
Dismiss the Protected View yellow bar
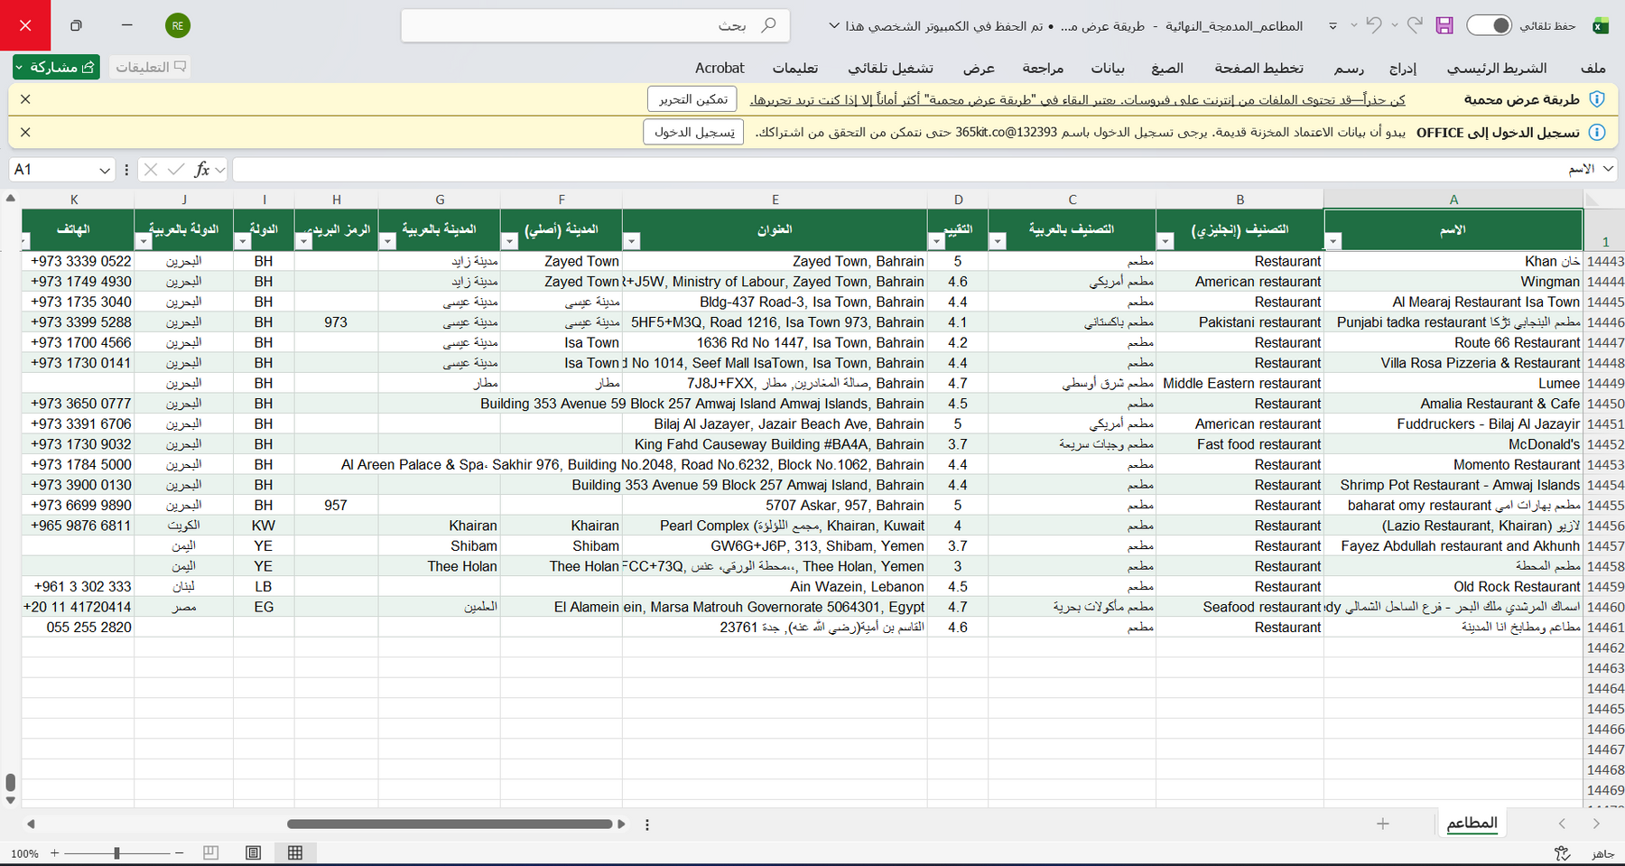(25, 99)
